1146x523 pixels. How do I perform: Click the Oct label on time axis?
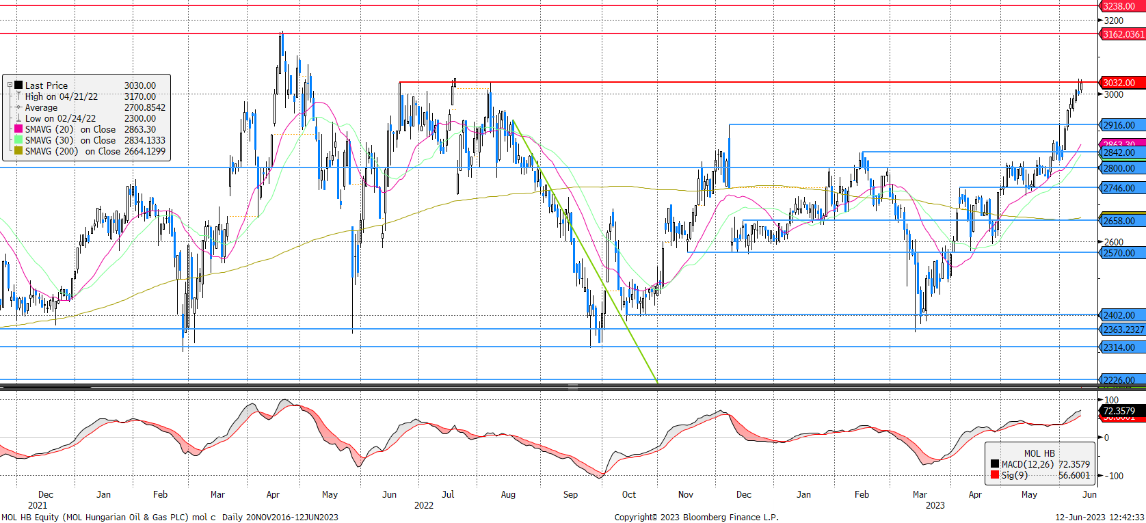coord(628,494)
